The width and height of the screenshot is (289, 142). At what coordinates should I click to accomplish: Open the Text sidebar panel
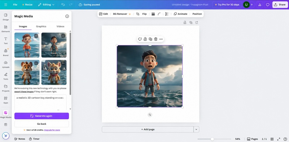pyautogui.click(x=6, y=41)
